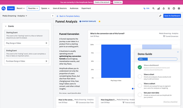Click the Create button
This screenshot has height=108, width=183.
click(11, 8)
